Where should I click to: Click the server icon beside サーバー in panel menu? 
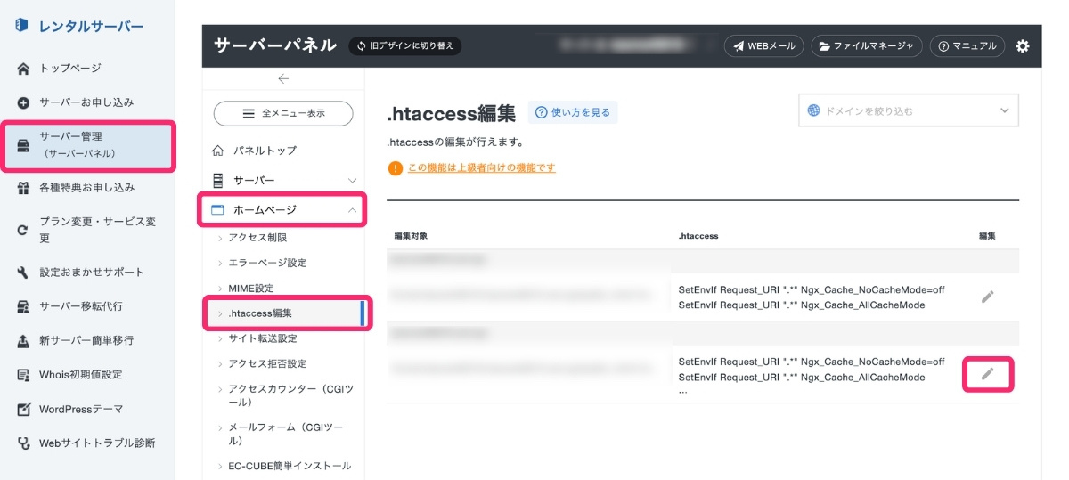tap(218, 181)
